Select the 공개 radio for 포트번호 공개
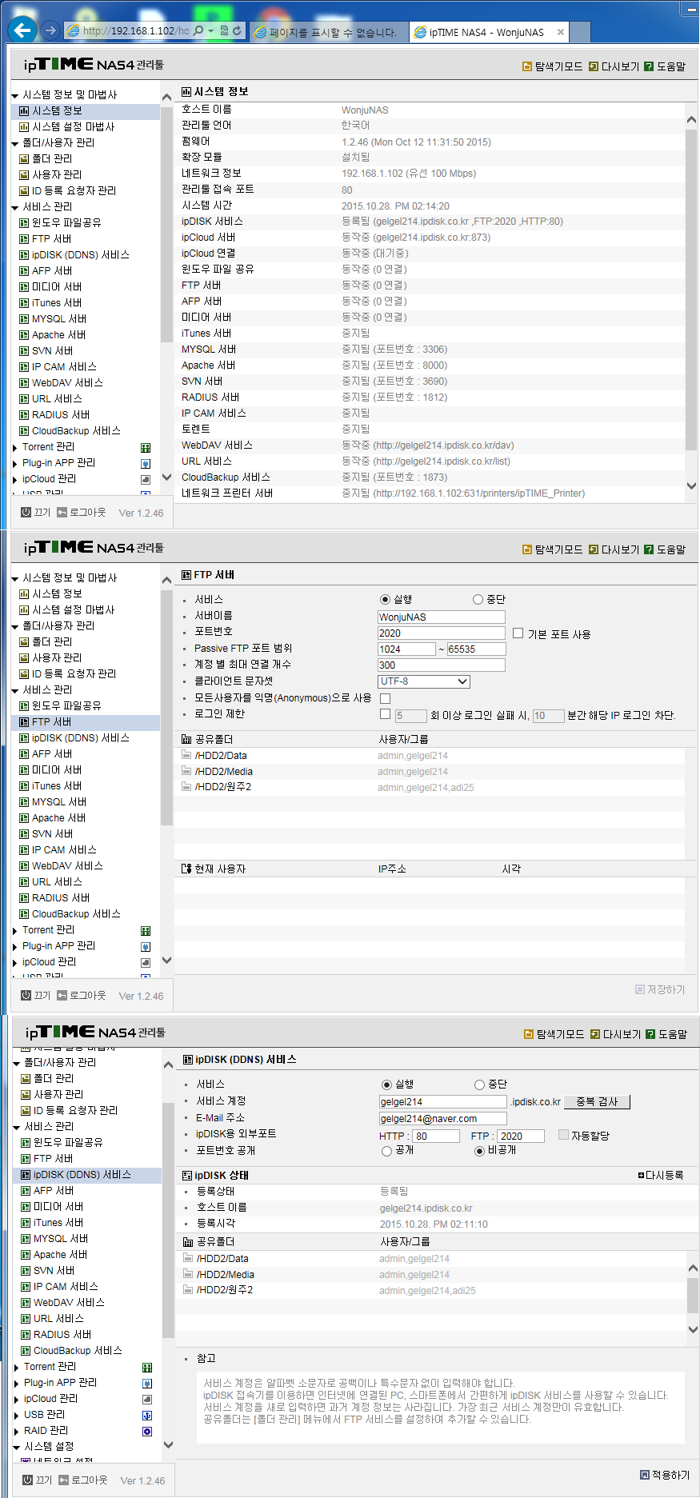Screen dimensions: 700x1498 [386, 1151]
